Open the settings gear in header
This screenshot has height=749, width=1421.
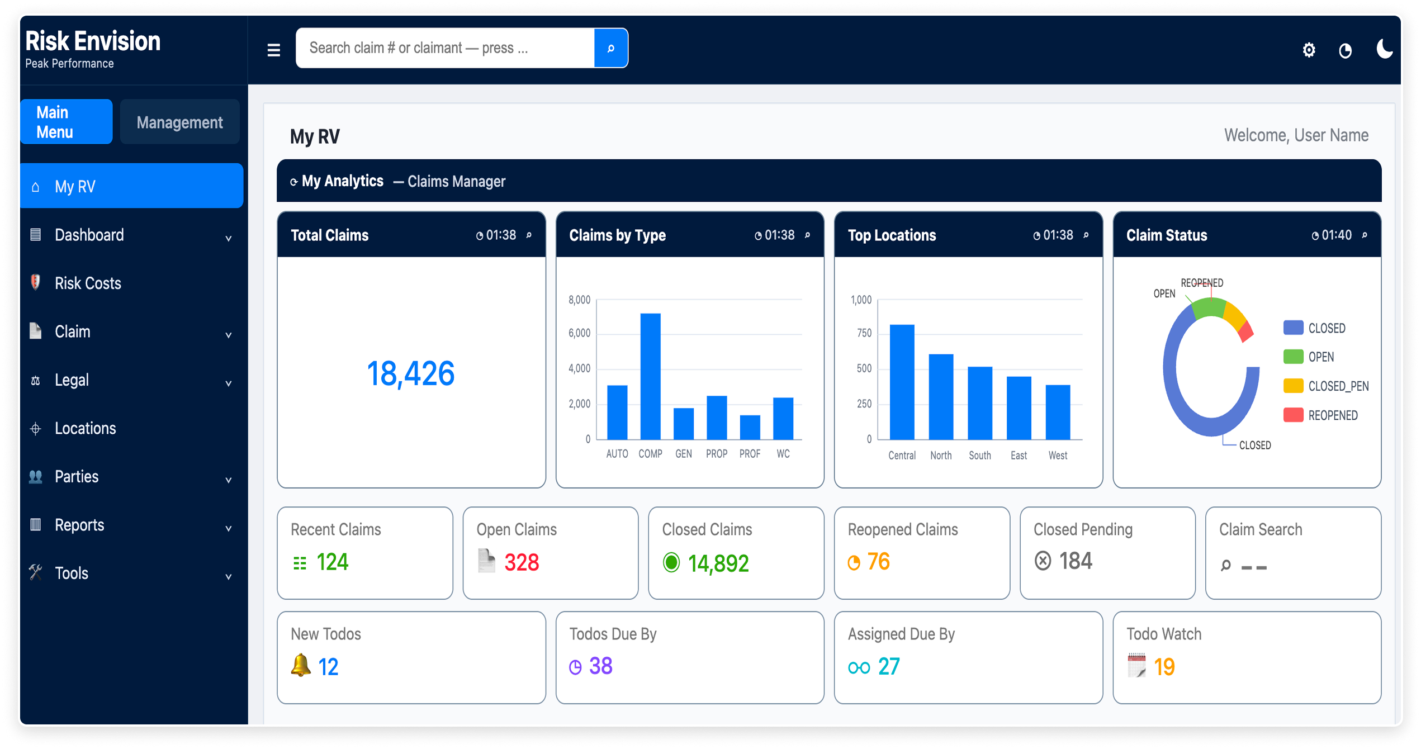coord(1308,50)
